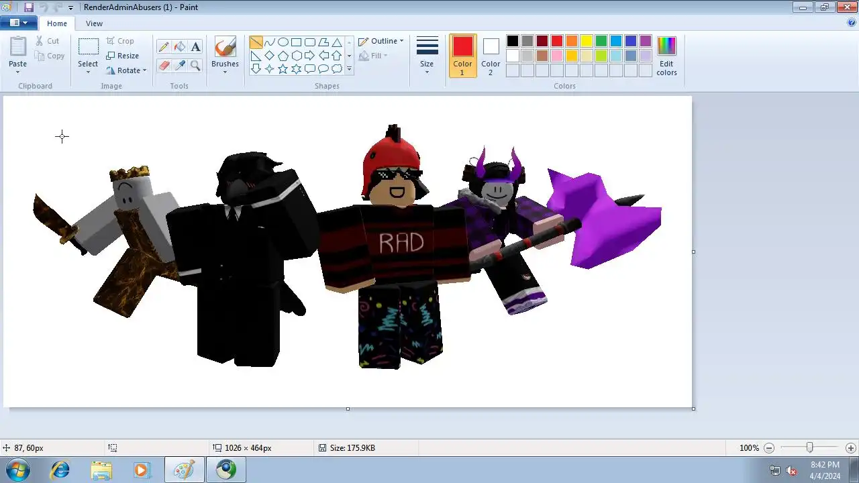Click the Edit colors button
The image size is (859, 483).
[x=666, y=56]
